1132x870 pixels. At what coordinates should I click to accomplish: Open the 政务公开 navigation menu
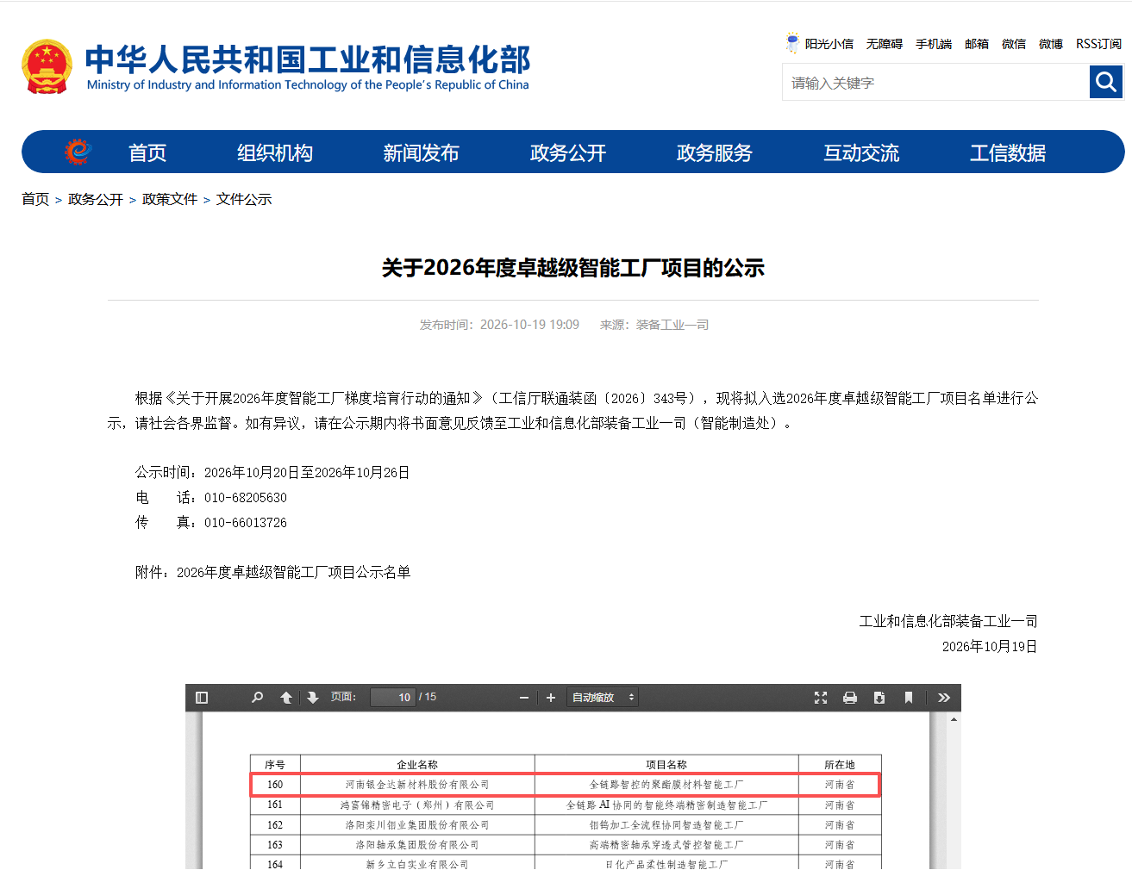pyautogui.click(x=568, y=152)
